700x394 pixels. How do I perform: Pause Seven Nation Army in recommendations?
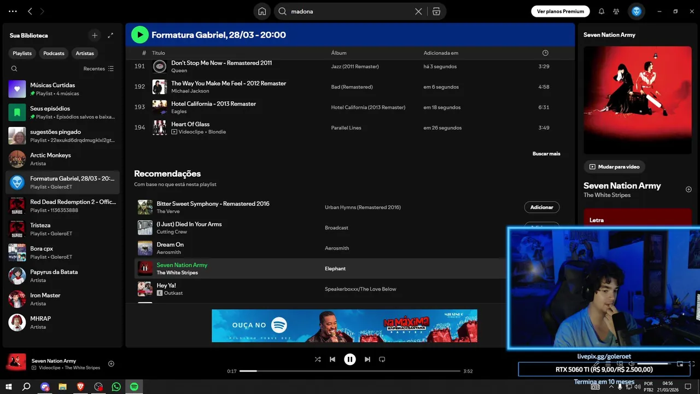[x=145, y=268]
